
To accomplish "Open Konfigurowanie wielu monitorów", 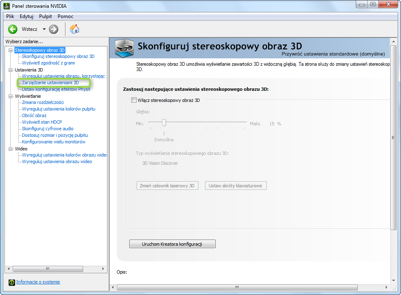I will coord(54,142).
